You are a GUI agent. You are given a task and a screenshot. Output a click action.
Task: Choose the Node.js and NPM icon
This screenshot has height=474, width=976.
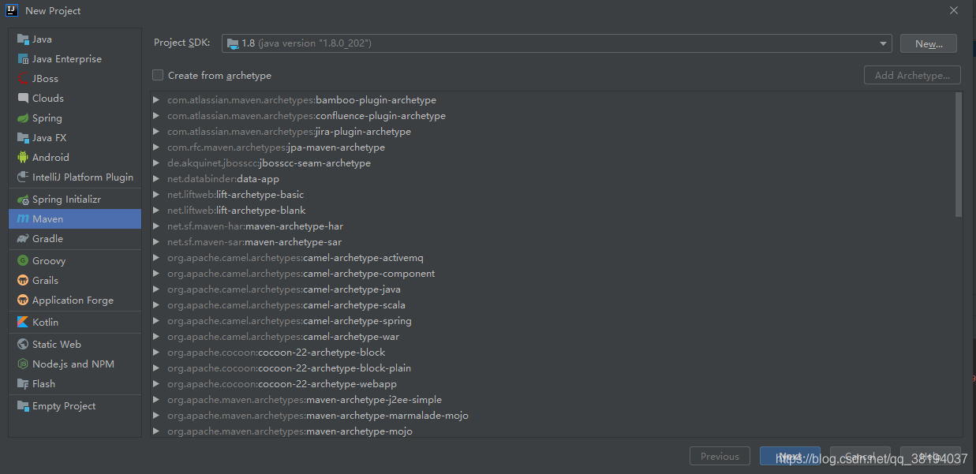(24, 364)
